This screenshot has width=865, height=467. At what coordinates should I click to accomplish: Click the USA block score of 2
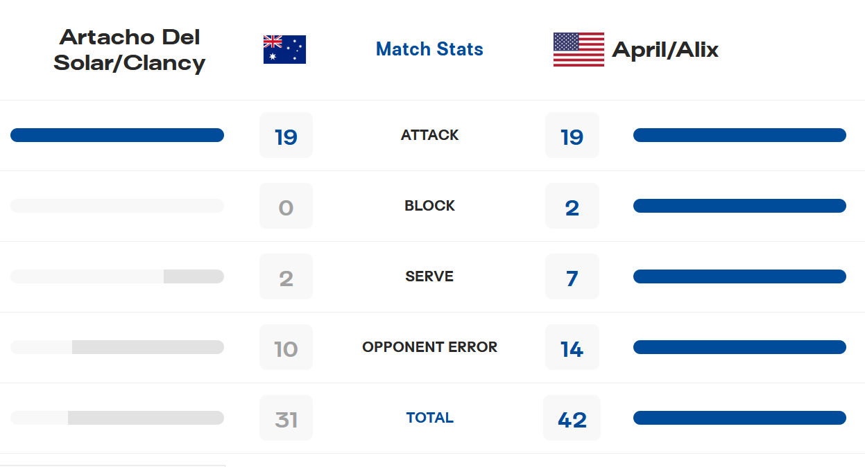572,206
